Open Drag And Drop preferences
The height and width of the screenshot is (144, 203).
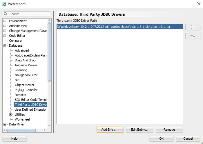click(x=25, y=60)
